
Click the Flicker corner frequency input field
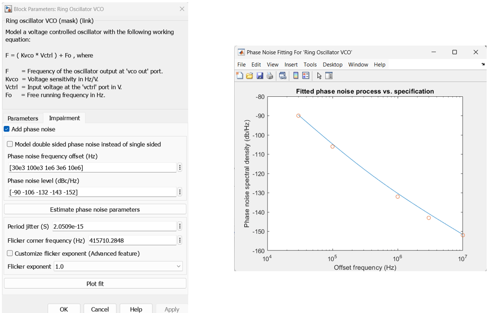pos(131,241)
